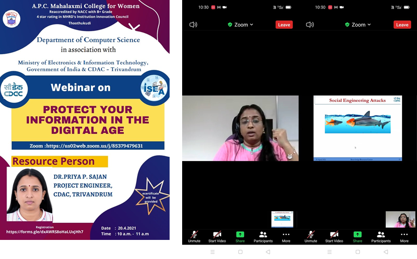Click the date '20.4.2021' on poster
The height and width of the screenshot is (259, 417).
pos(127,228)
